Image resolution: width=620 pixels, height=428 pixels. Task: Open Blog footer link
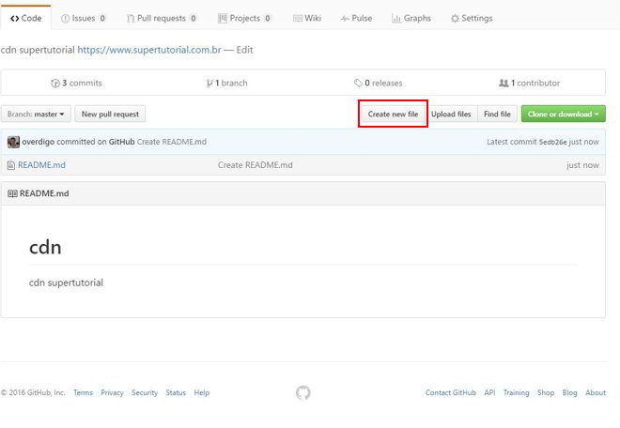click(570, 392)
